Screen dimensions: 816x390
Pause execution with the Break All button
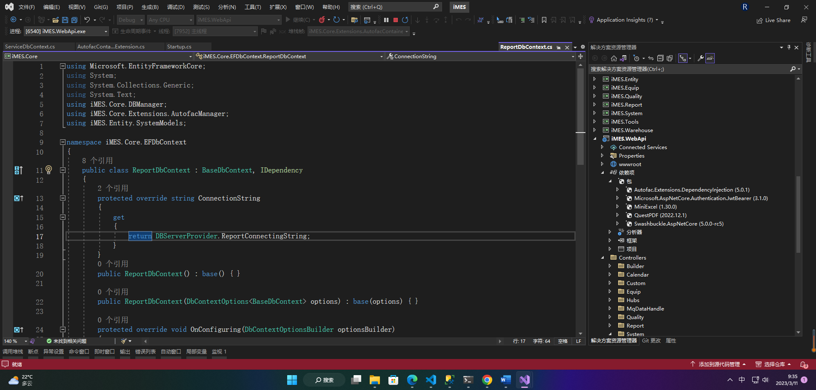pyautogui.click(x=386, y=20)
